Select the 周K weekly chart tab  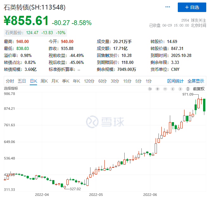point(44,81)
